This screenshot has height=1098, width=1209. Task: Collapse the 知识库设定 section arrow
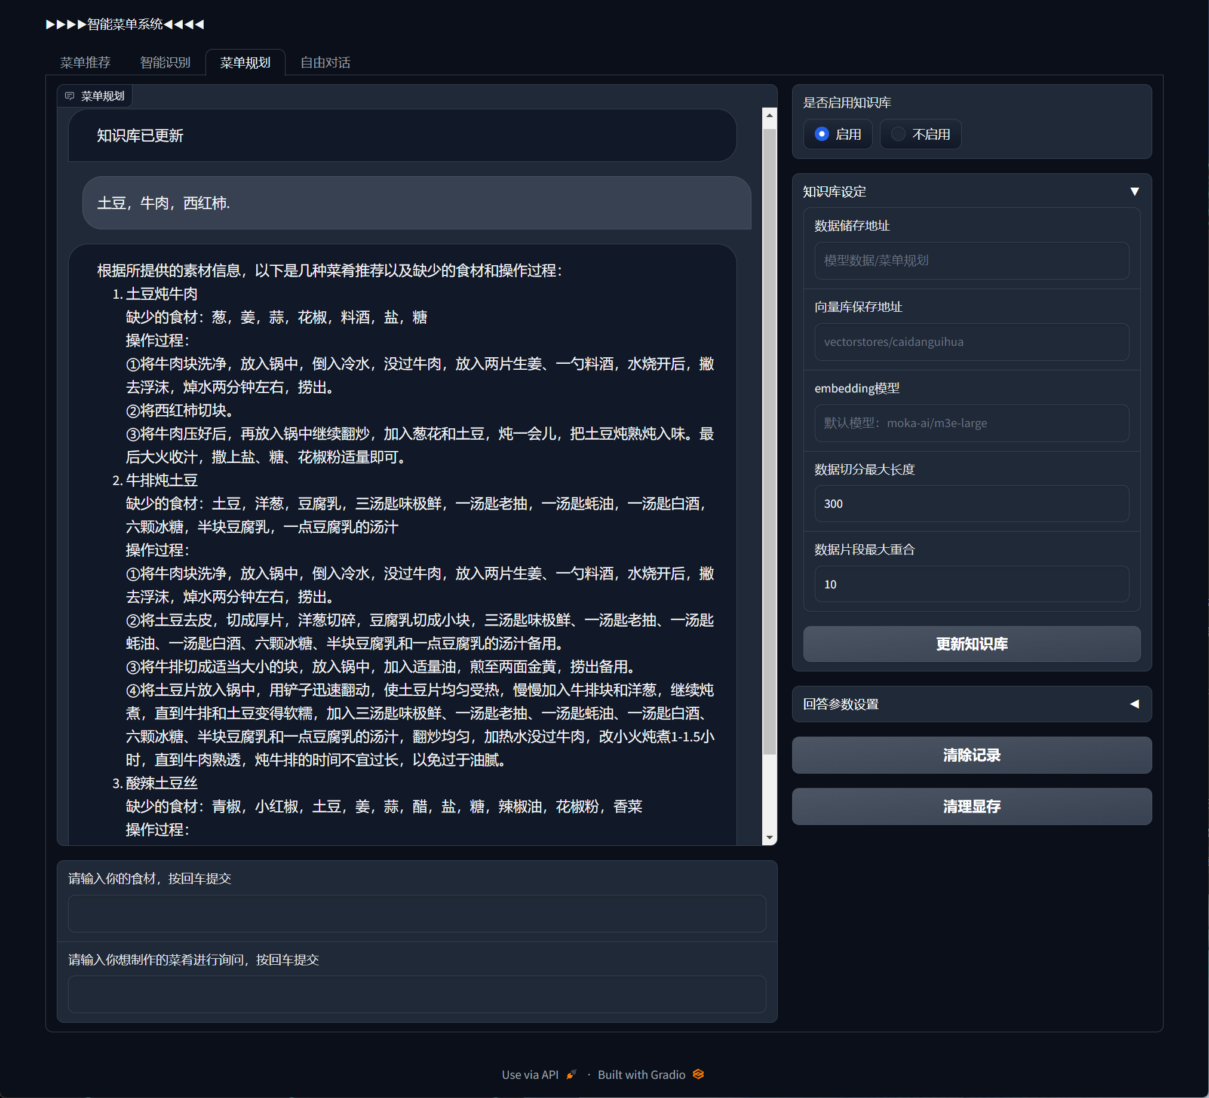click(1134, 191)
